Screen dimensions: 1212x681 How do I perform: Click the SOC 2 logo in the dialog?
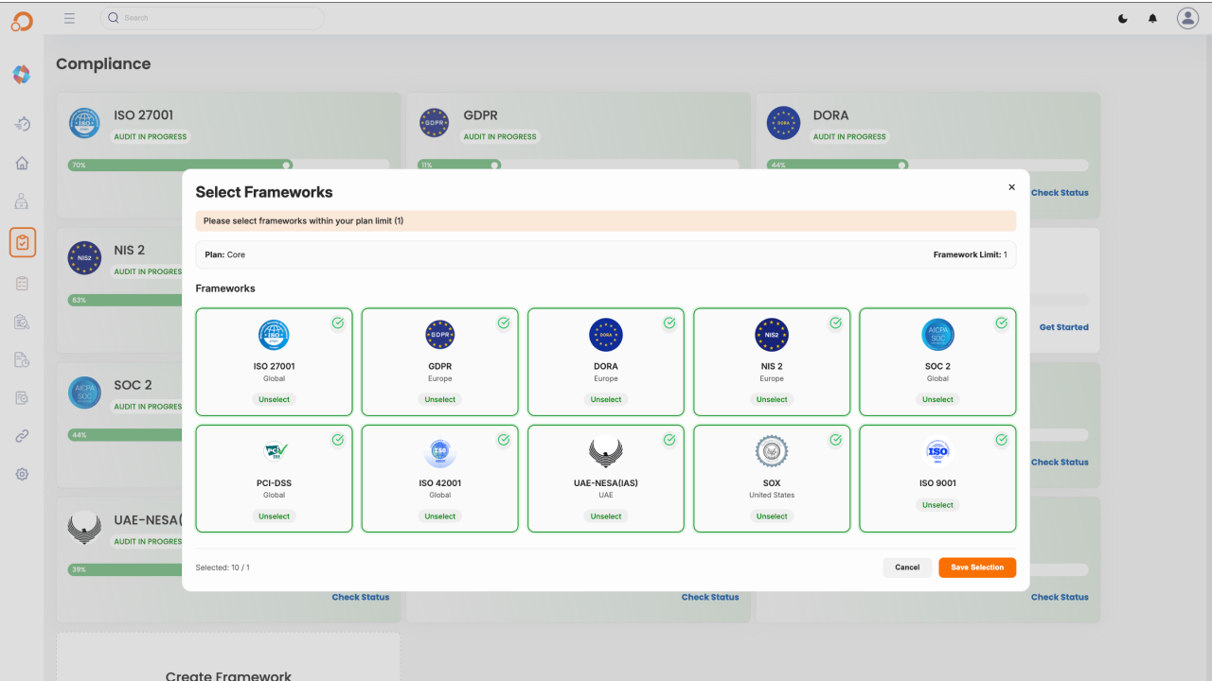coord(937,335)
